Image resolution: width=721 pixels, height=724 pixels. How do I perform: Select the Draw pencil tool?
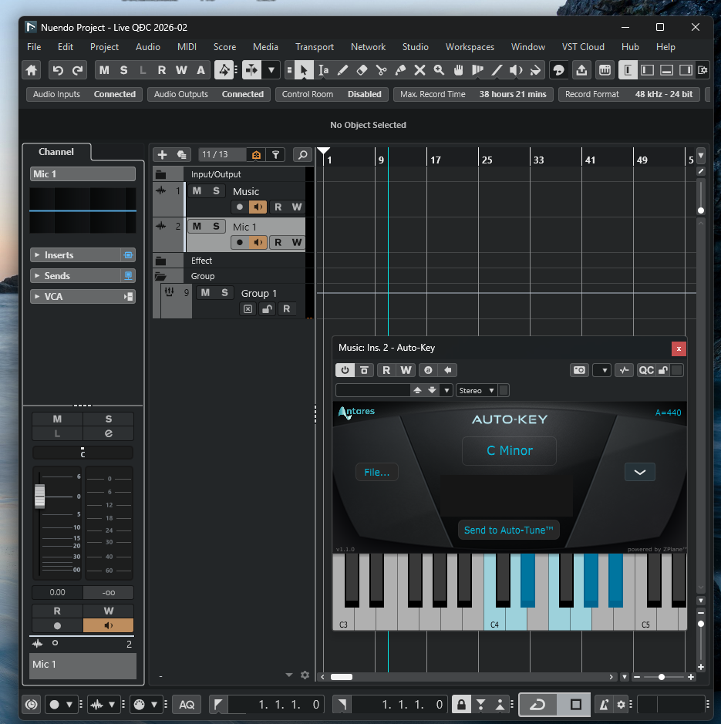(x=342, y=70)
